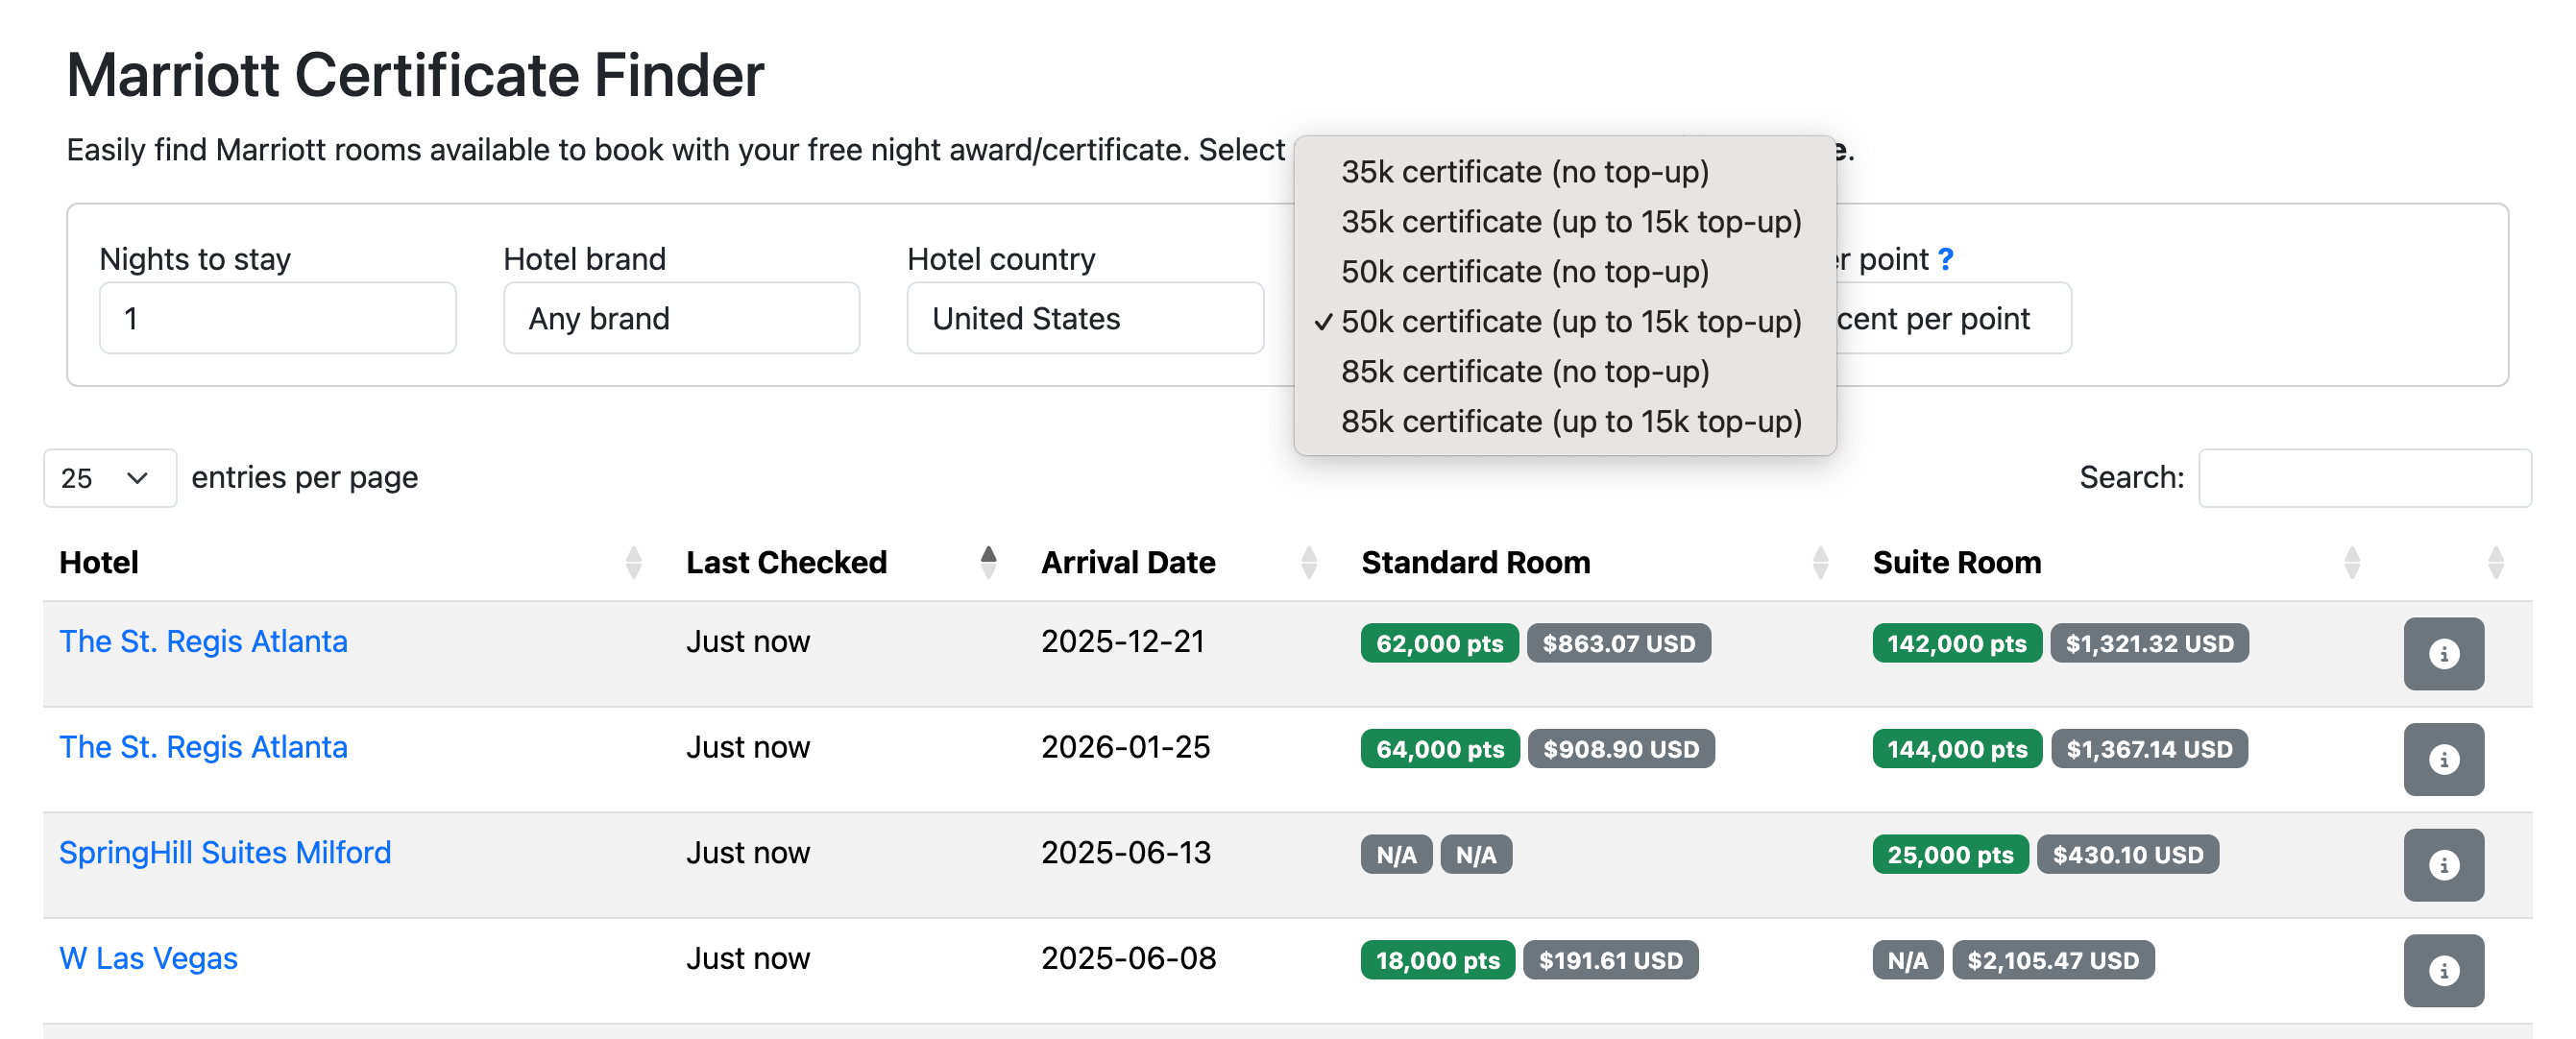Open the entries per page dropdown
Viewport: 2576px width, 1039px height.
pos(110,478)
